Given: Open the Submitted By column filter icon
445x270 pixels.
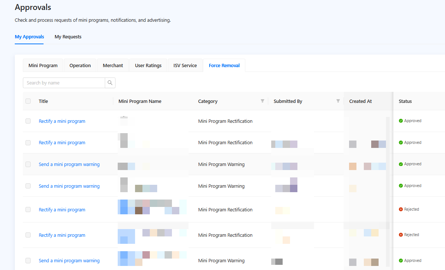Looking at the screenshot, I should point(338,101).
